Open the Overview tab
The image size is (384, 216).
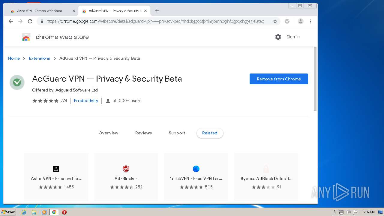click(x=108, y=133)
